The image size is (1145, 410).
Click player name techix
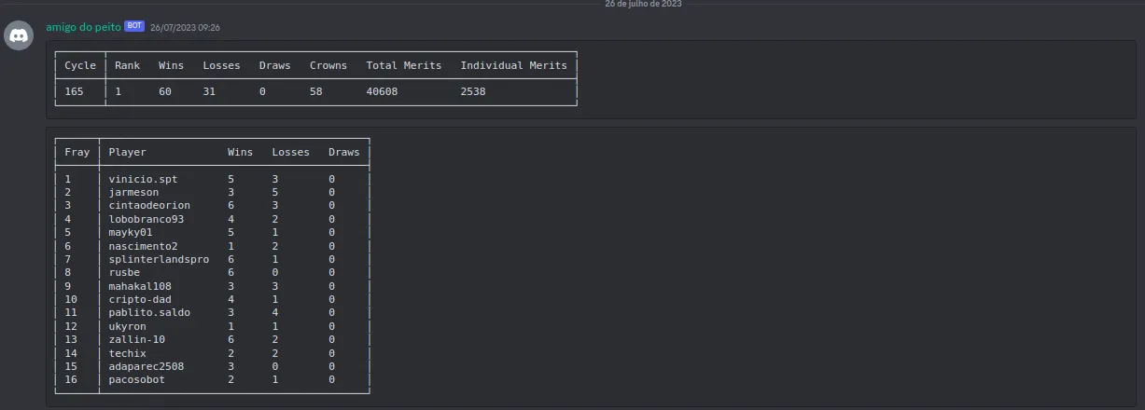(127, 353)
